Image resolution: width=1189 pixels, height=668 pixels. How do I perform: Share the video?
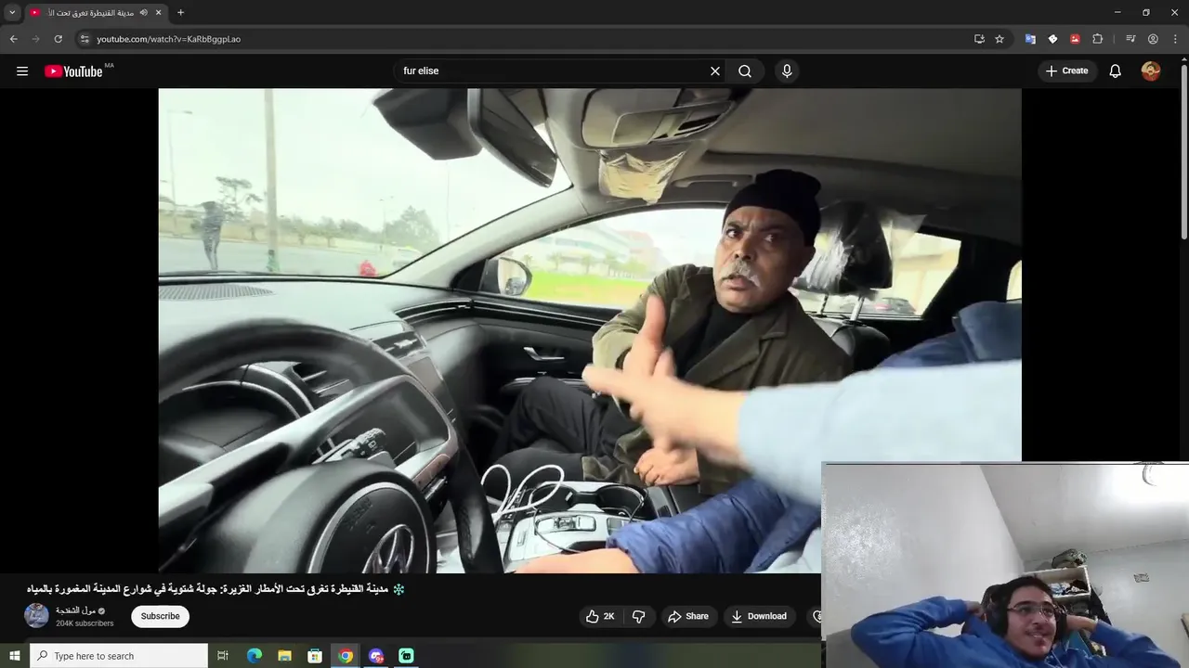688,616
